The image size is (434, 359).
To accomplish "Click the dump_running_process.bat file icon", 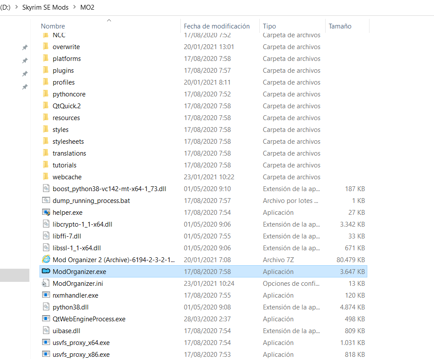I will point(46,200).
